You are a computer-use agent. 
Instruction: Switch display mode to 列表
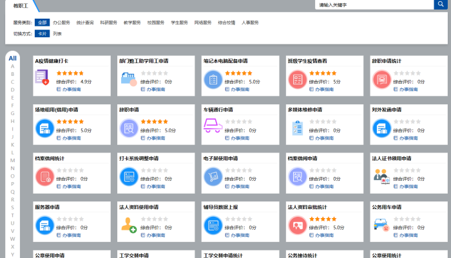pos(57,33)
